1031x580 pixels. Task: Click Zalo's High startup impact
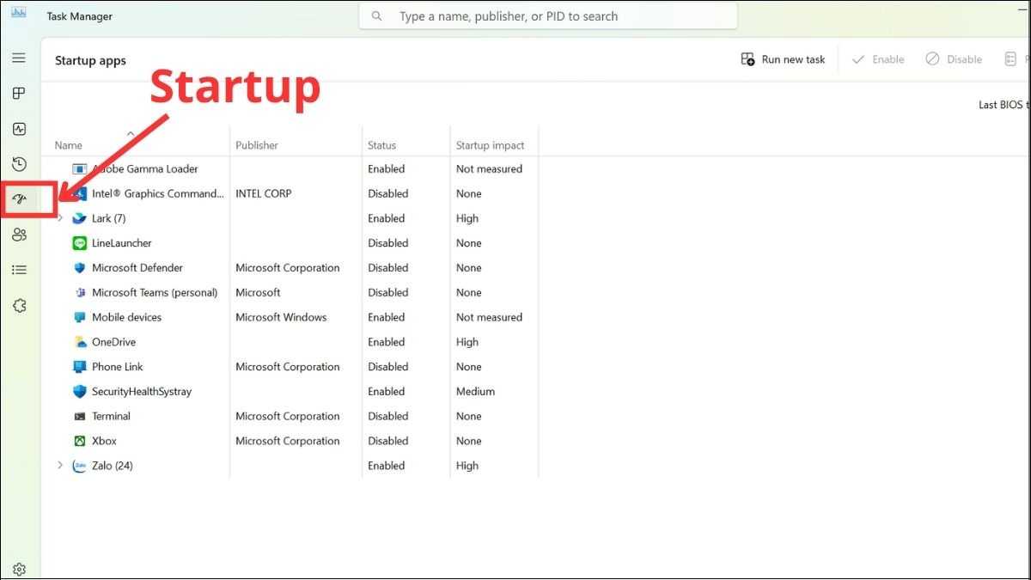pos(467,466)
